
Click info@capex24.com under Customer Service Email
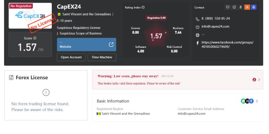click(x=191, y=114)
